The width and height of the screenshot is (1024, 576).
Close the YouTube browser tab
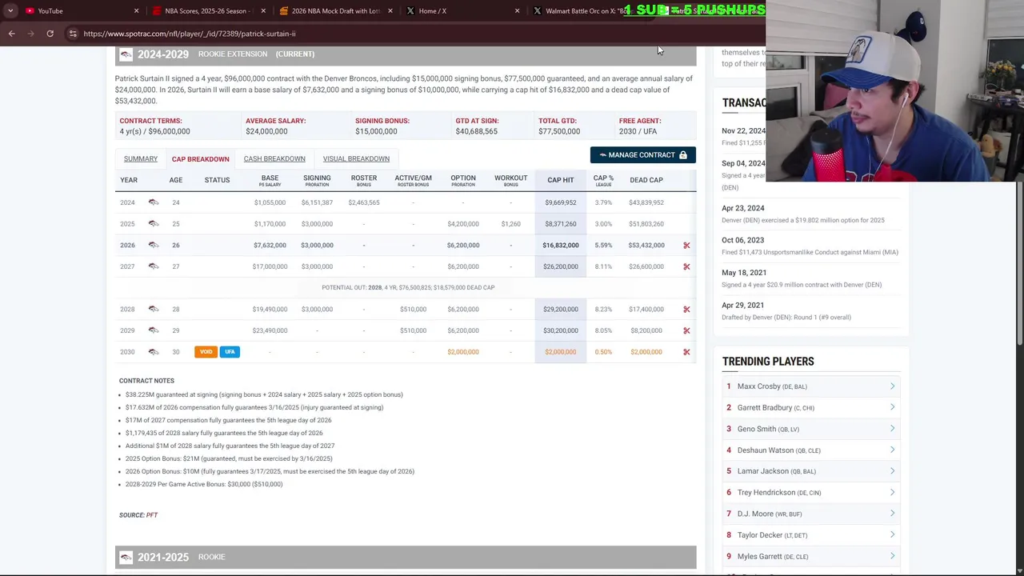point(136,10)
